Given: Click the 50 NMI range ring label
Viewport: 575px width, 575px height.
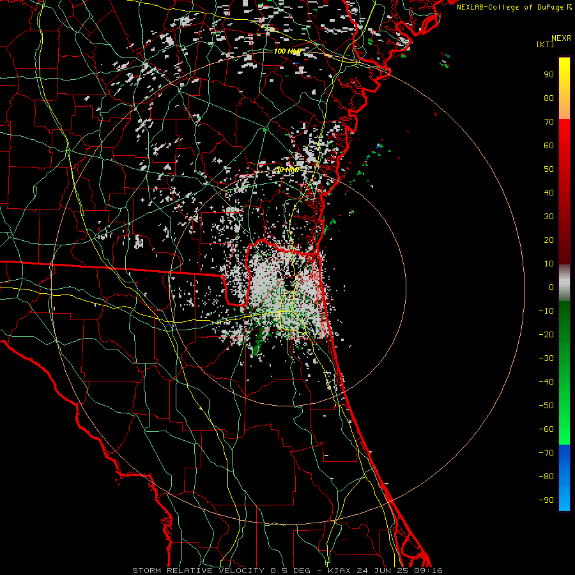Looking at the screenshot, I should tap(287, 169).
